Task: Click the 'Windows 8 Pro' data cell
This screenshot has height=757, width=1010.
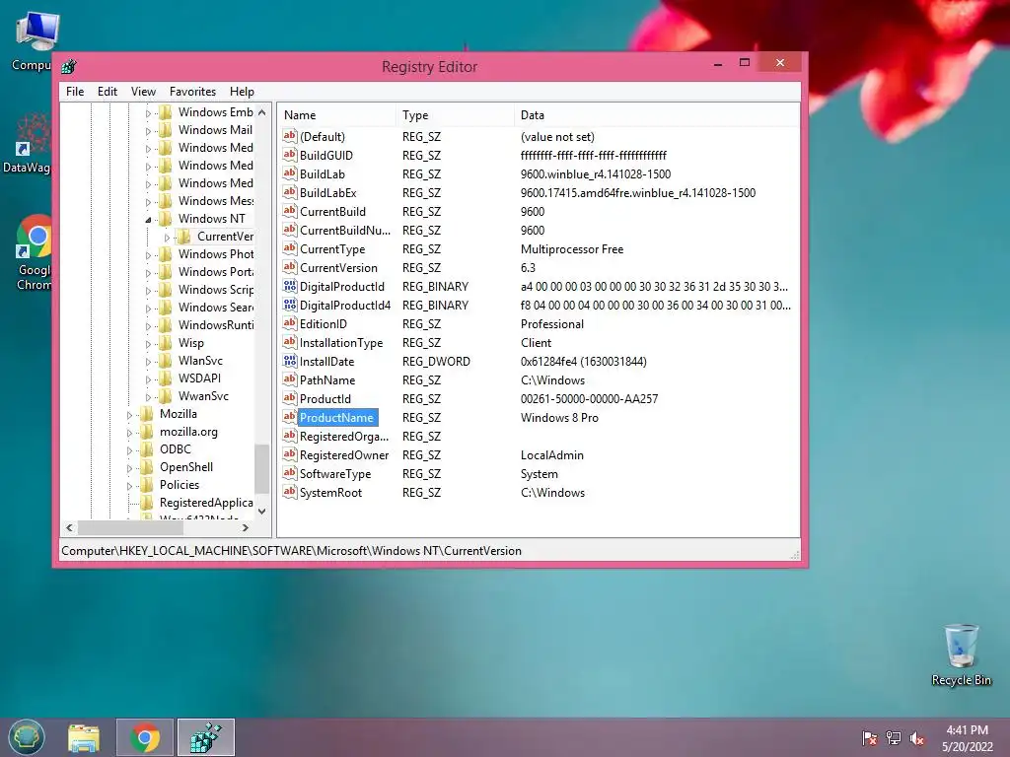Action: (559, 417)
